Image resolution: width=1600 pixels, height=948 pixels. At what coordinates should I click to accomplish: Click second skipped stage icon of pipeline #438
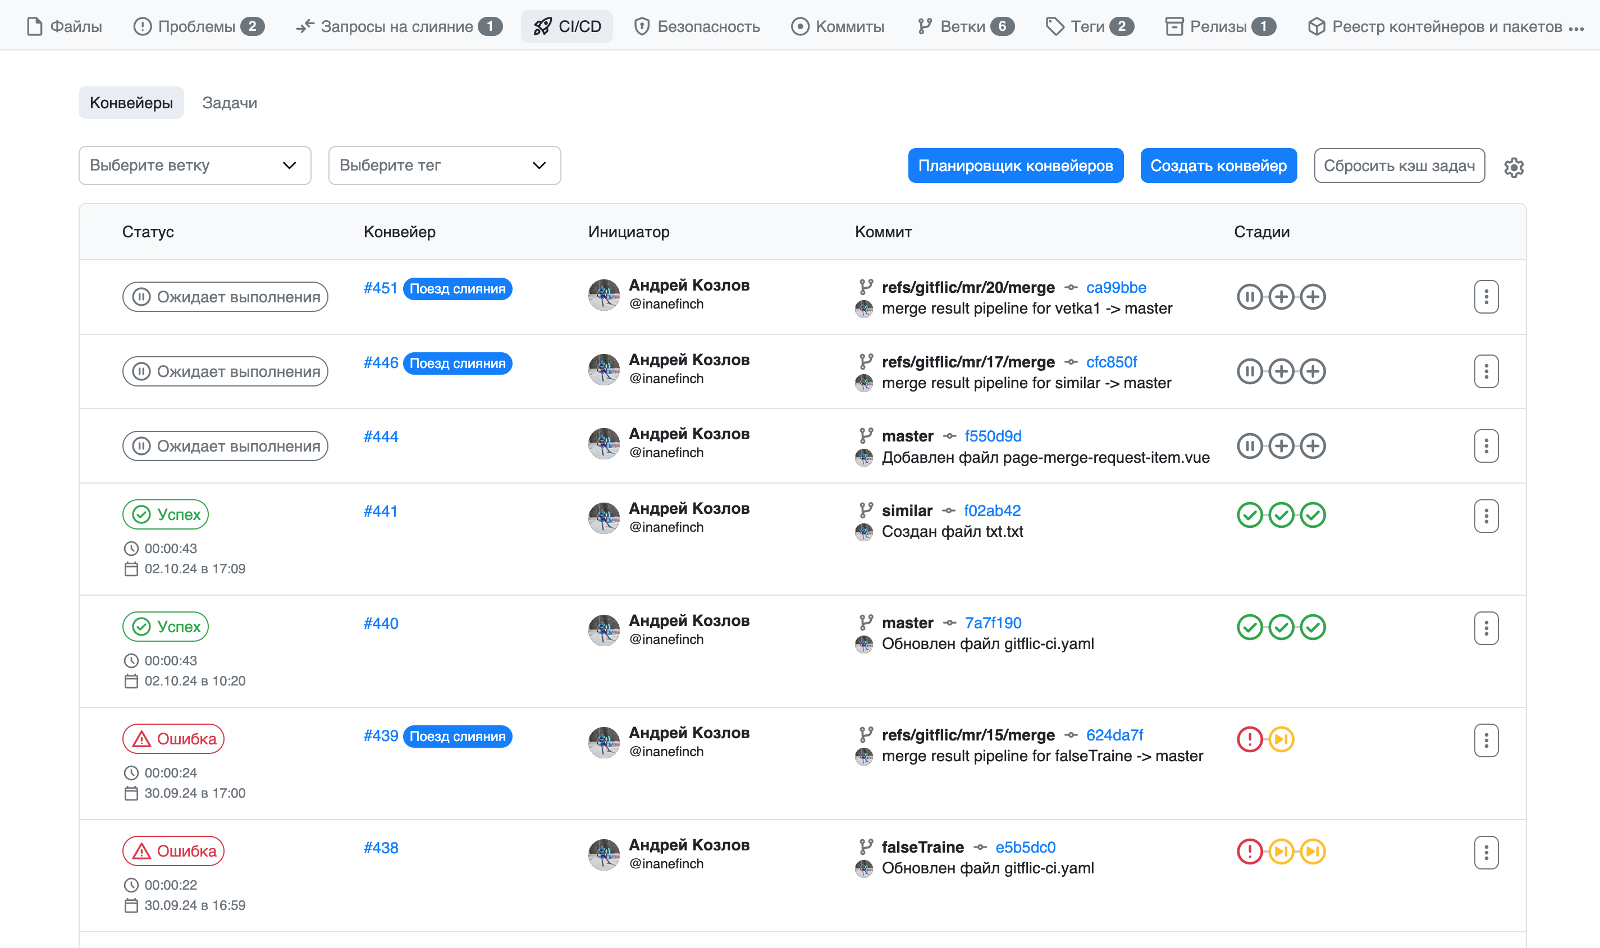coord(1281,852)
